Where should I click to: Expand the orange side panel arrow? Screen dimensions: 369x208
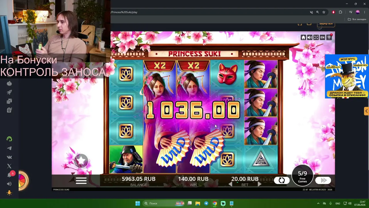coord(366,111)
